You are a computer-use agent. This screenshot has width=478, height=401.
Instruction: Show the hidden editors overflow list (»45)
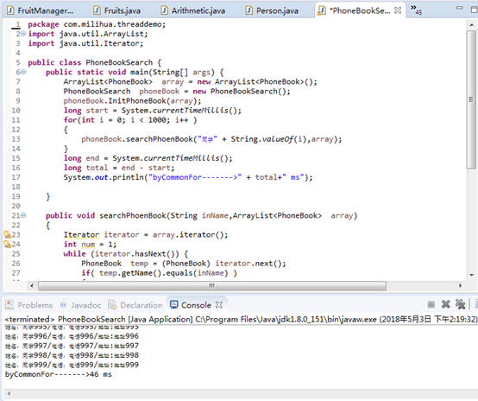416,10
